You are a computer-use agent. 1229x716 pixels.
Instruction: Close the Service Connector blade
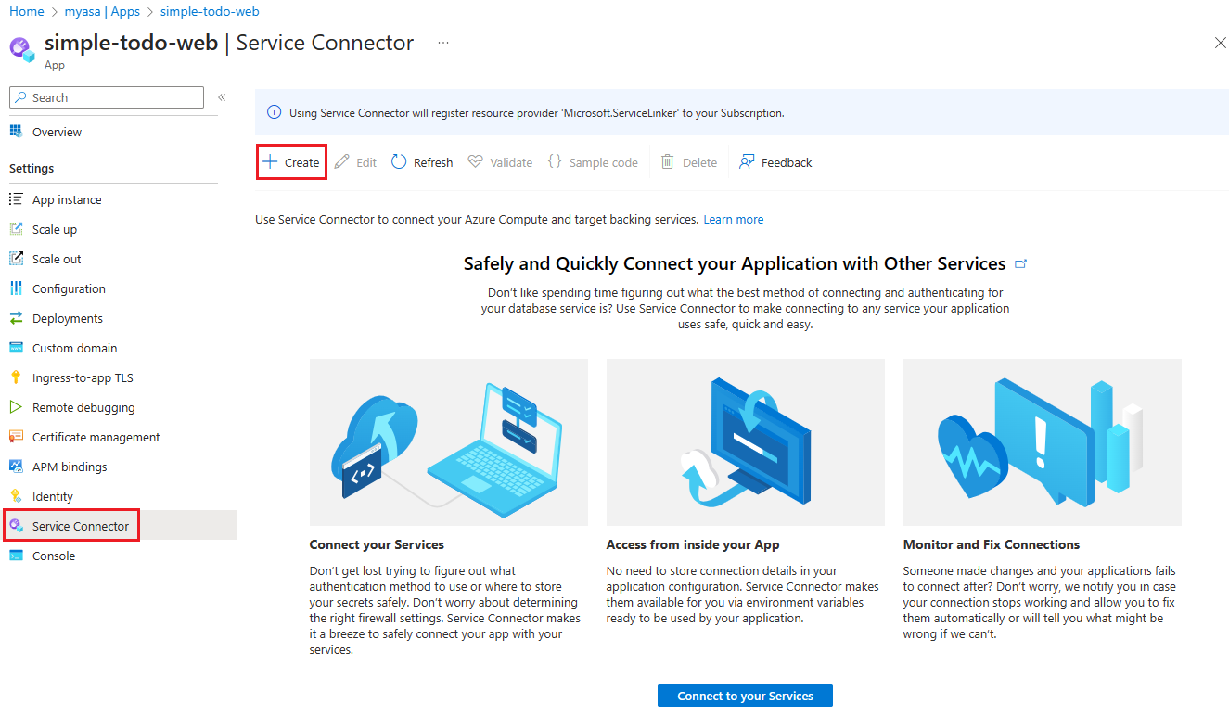(x=1221, y=43)
